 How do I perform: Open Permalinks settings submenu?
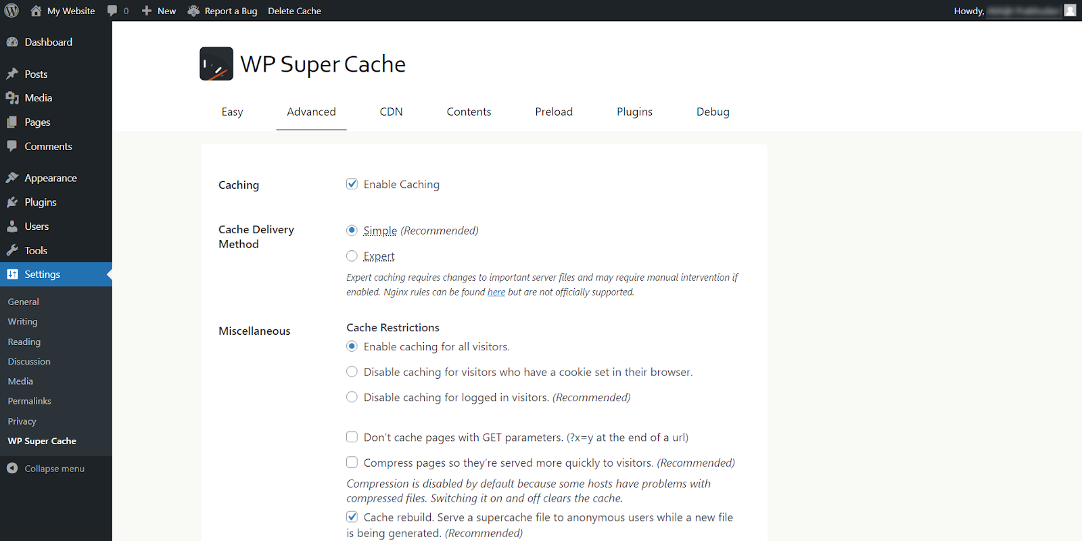tap(30, 400)
